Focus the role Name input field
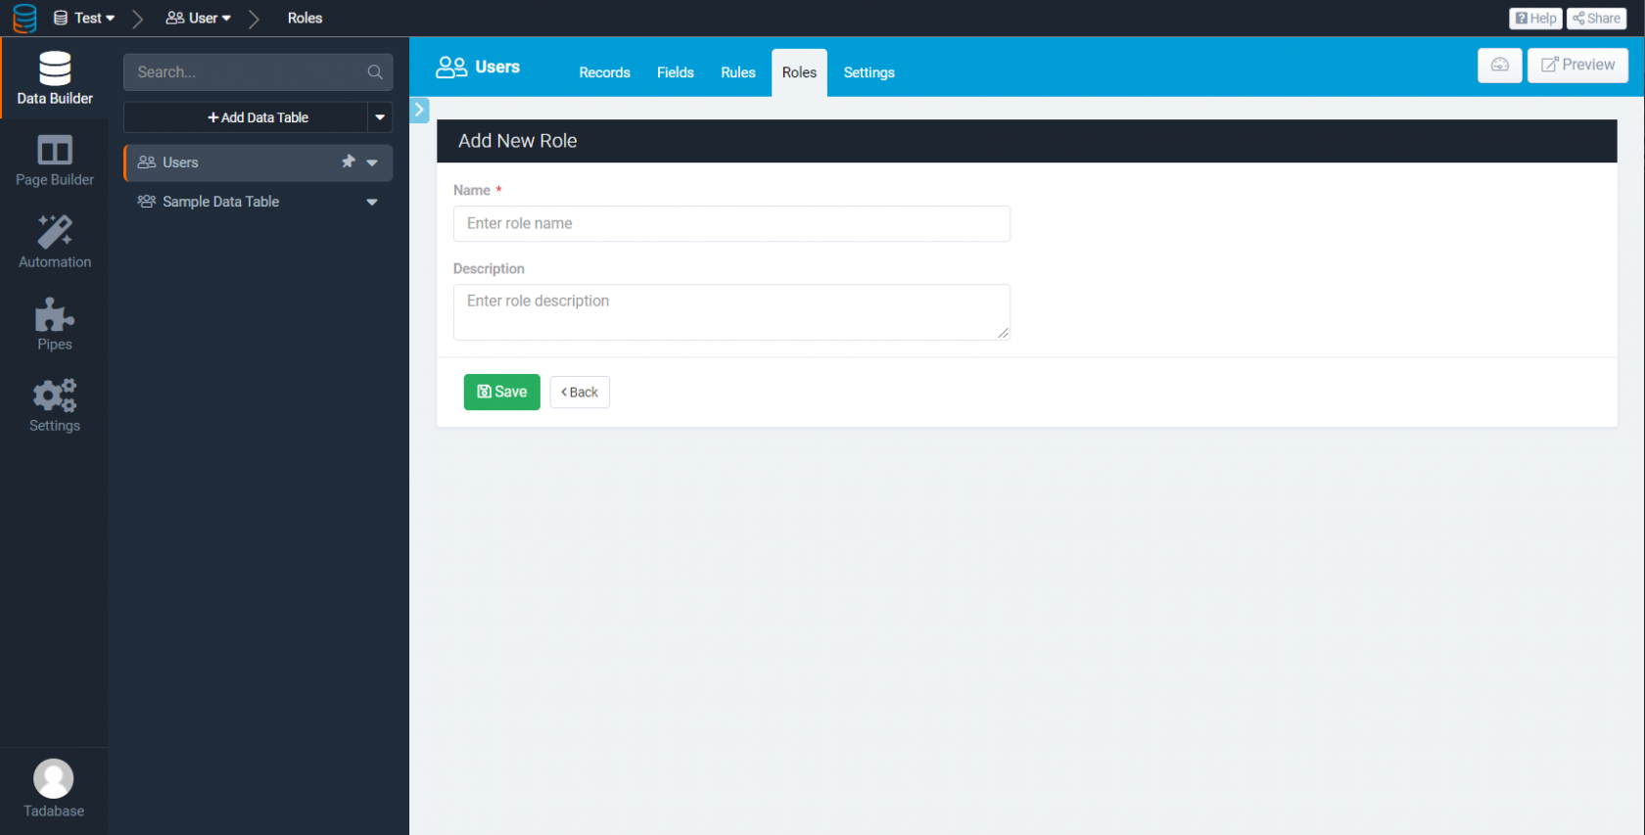Screen dimensions: 1645x835 731,223
